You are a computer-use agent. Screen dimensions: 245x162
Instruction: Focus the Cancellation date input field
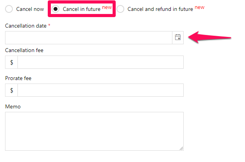pyautogui.click(x=89, y=38)
